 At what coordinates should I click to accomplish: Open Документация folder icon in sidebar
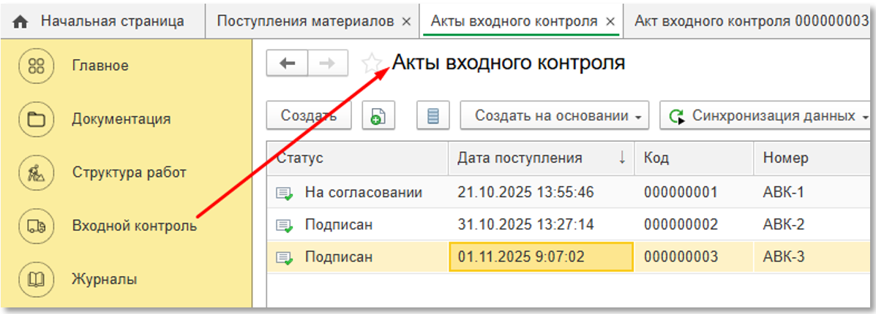pyautogui.click(x=36, y=119)
